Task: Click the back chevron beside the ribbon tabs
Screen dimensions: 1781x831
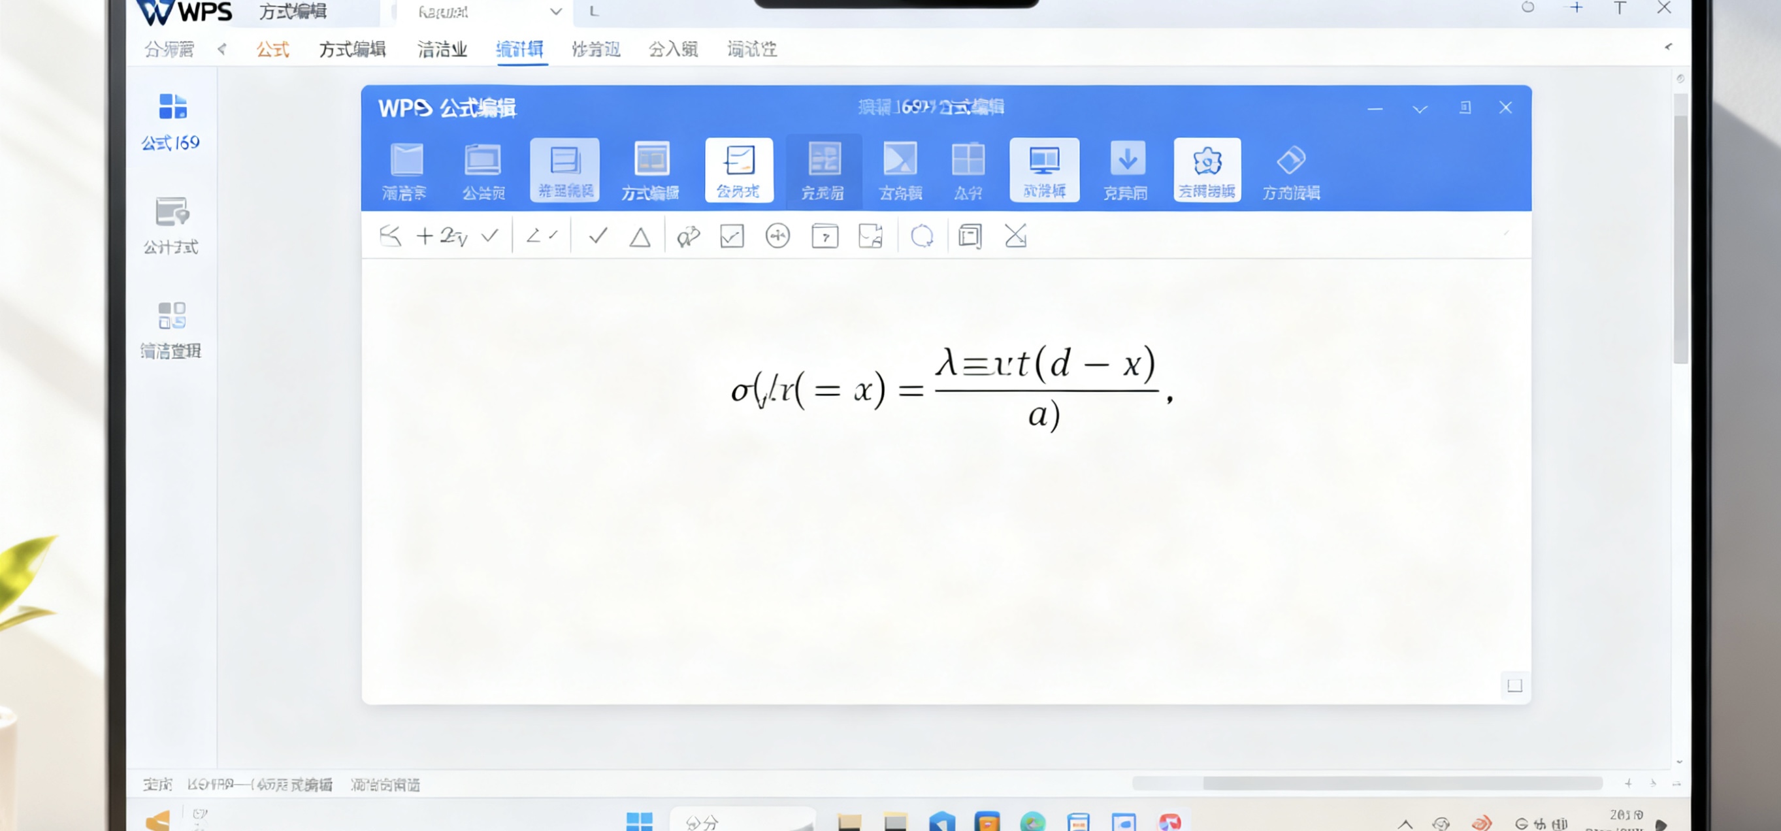Action: click(222, 49)
